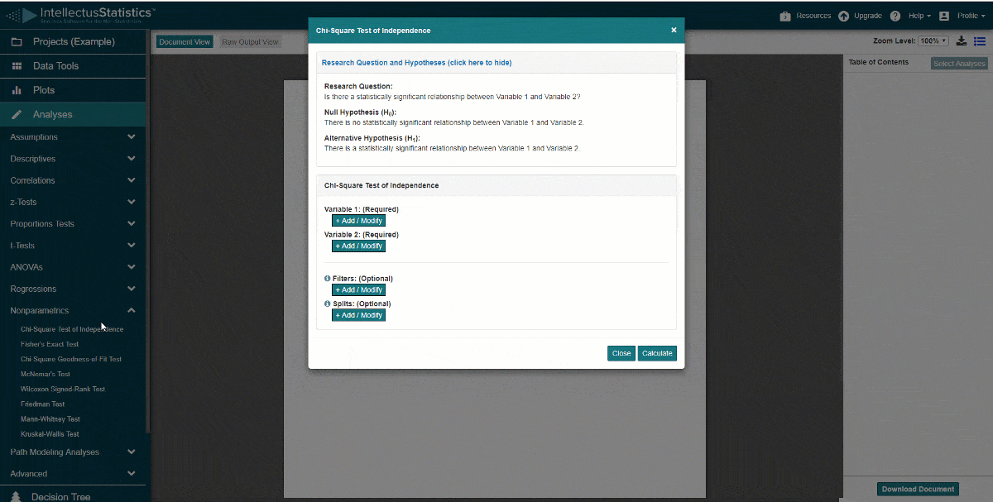Image resolution: width=993 pixels, height=502 pixels.
Task: Click Add / Modify for Variable 1
Action: click(358, 221)
